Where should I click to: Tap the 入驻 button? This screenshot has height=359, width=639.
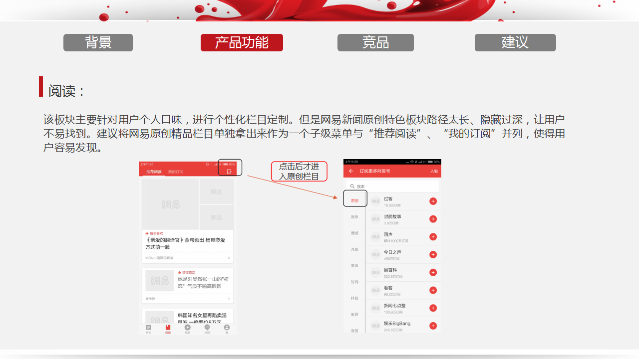click(x=434, y=171)
